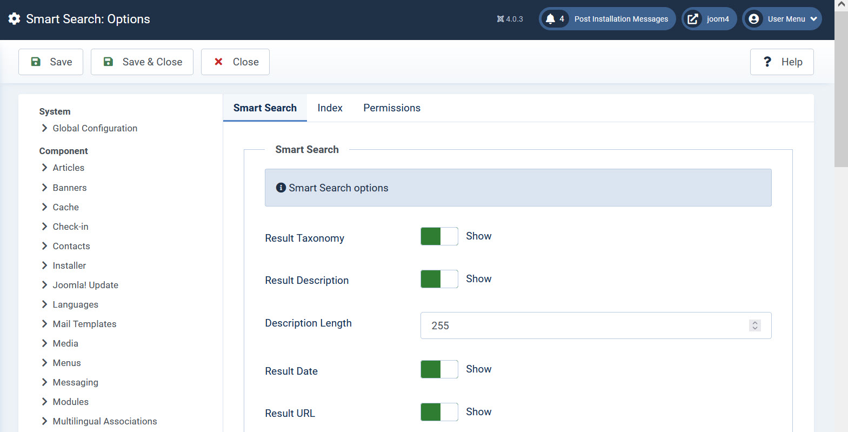The image size is (848, 432).
Task: Switch to the Index tab
Action: 330,108
